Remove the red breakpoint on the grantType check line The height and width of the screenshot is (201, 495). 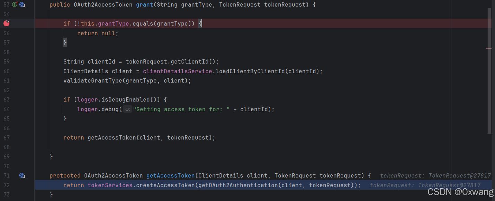[x=7, y=23]
